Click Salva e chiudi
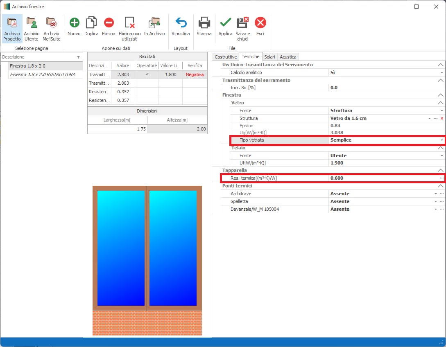This screenshot has height=347, width=446. coord(243,29)
